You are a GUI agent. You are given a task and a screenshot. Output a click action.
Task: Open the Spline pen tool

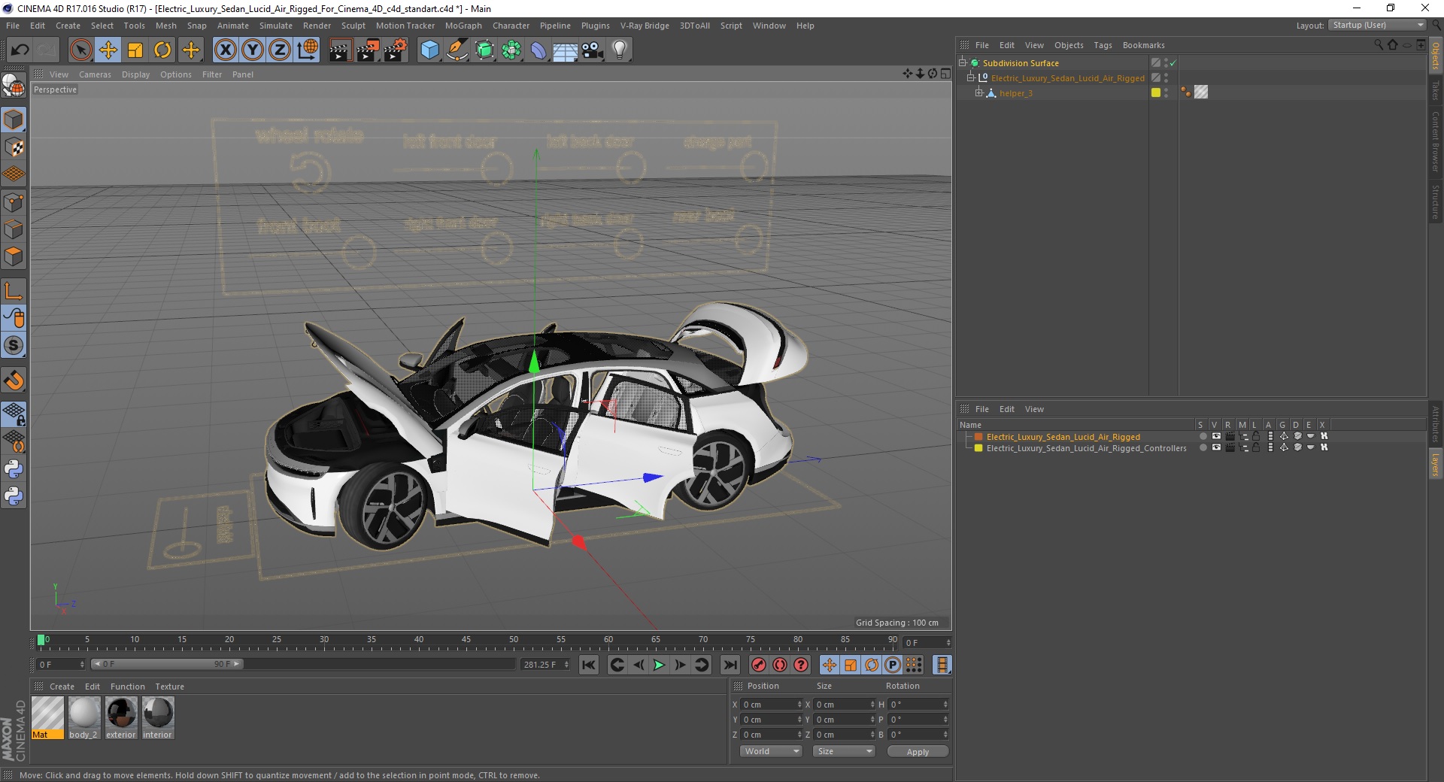[457, 50]
